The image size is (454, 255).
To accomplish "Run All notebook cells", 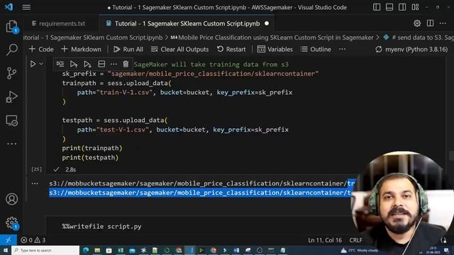I will pos(128,49).
